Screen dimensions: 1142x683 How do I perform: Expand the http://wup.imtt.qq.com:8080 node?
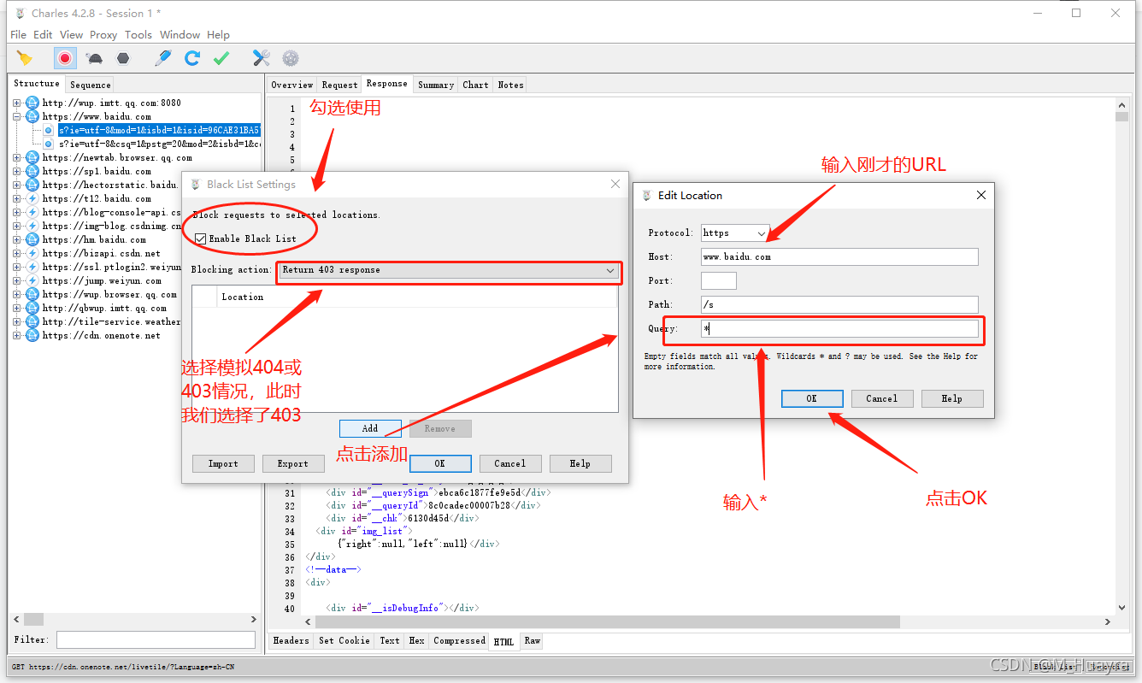pyautogui.click(x=16, y=103)
